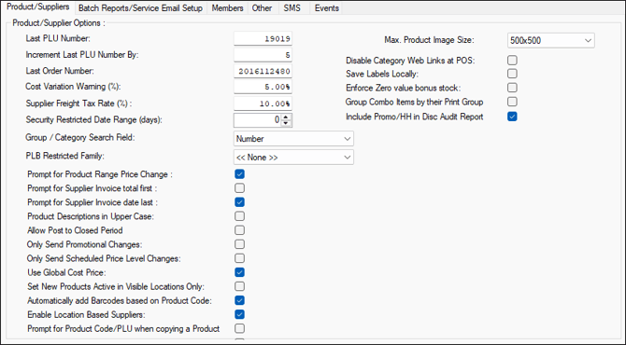Toggle Prompt for Product Code/PLU when copying
Viewport: 626px width, 345px height.
239,328
